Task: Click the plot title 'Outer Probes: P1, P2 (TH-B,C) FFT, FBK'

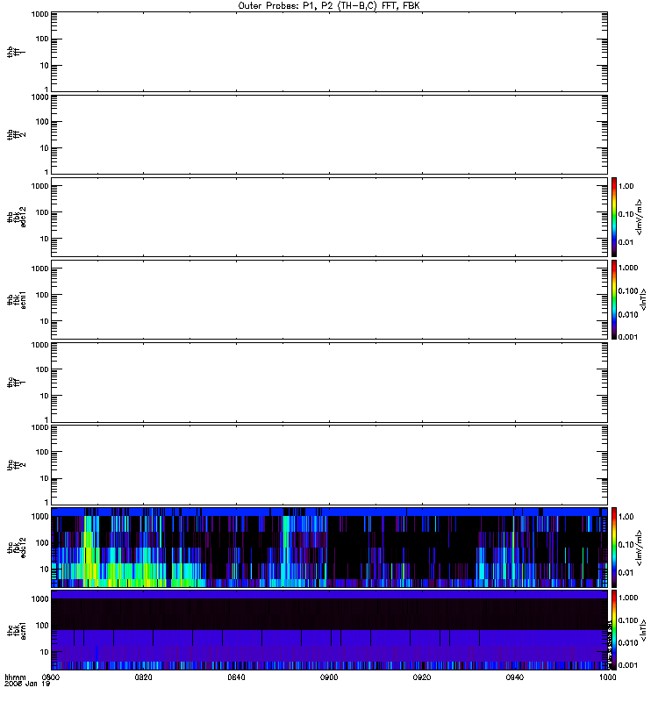Action: [329, 6]
